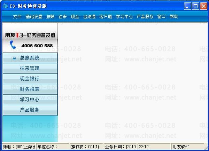Click the 账套 [001] status bar entry

[19, 146]
